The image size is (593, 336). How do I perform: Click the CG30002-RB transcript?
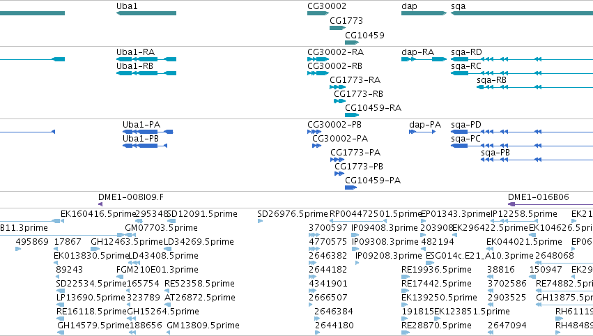point(318,73)
